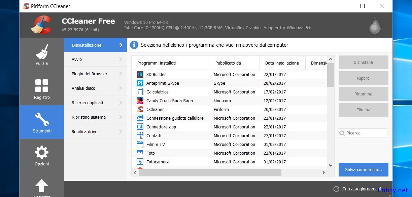Open the Disinstallazione tab
412x197 pixels.
pyautogui.click(x=95, y=45)
